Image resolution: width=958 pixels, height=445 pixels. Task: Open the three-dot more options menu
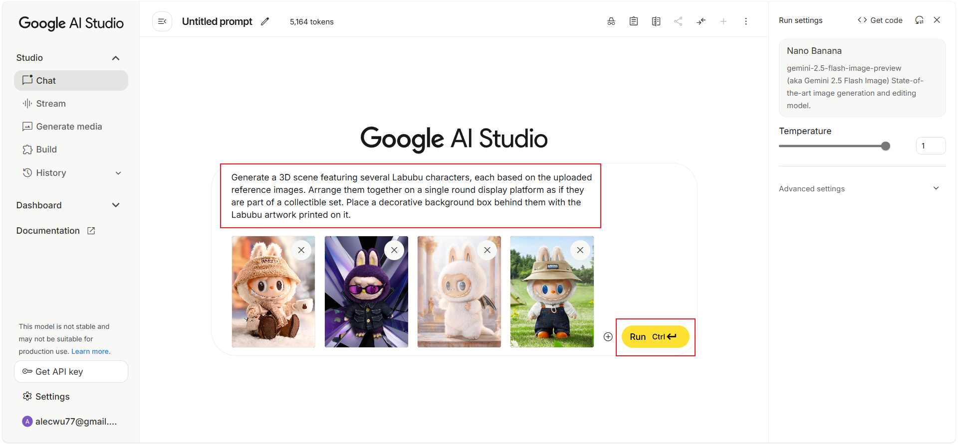(745, 21)
